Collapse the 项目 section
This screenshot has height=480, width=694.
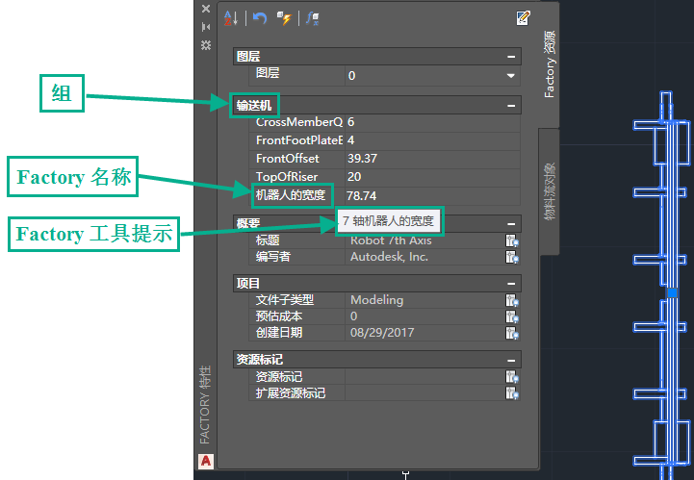[x=511, y=284]
